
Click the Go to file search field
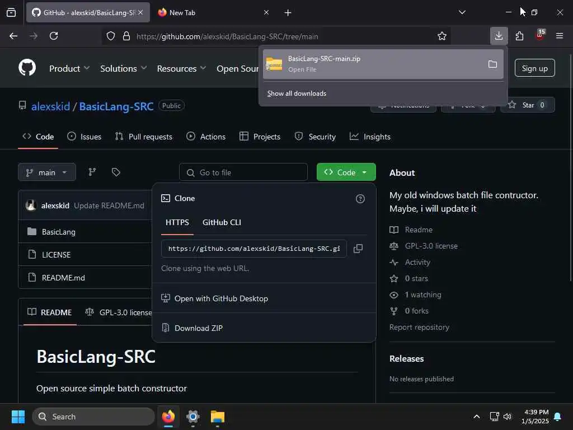coord(243,172)
